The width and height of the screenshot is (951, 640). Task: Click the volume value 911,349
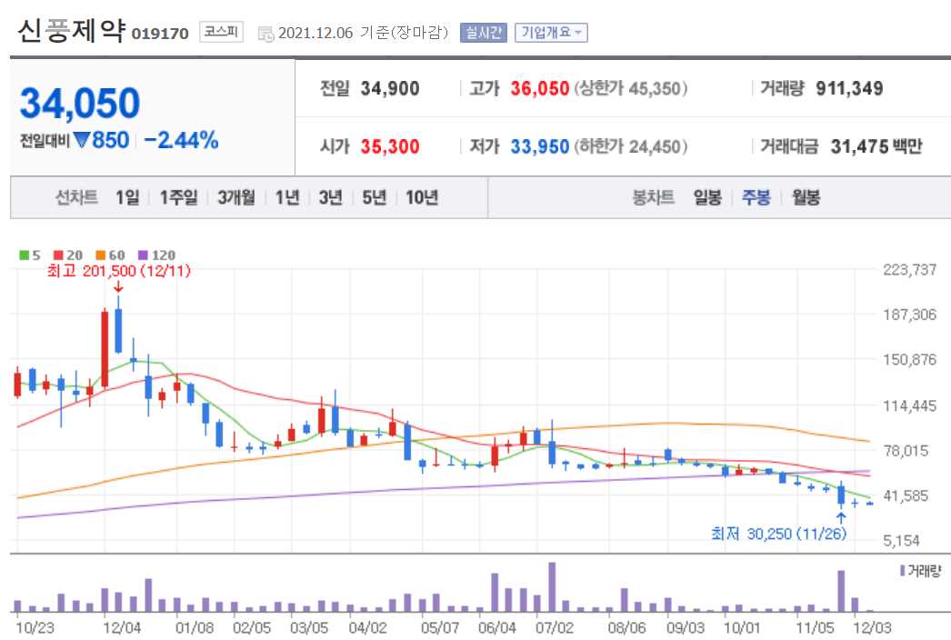click(849, 88)
